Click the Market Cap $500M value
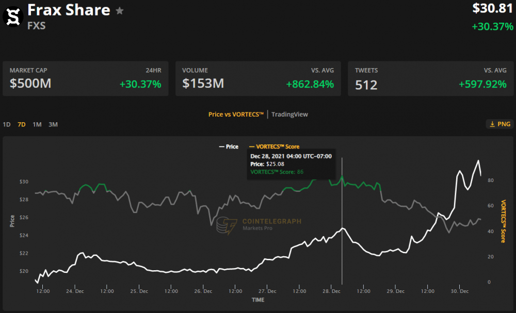This screenshot has height=313, width=516. click(30, 83)
